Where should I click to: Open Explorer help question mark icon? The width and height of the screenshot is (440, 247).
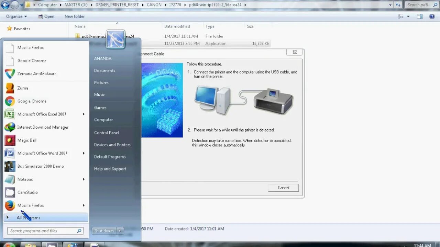click(432, 16)
